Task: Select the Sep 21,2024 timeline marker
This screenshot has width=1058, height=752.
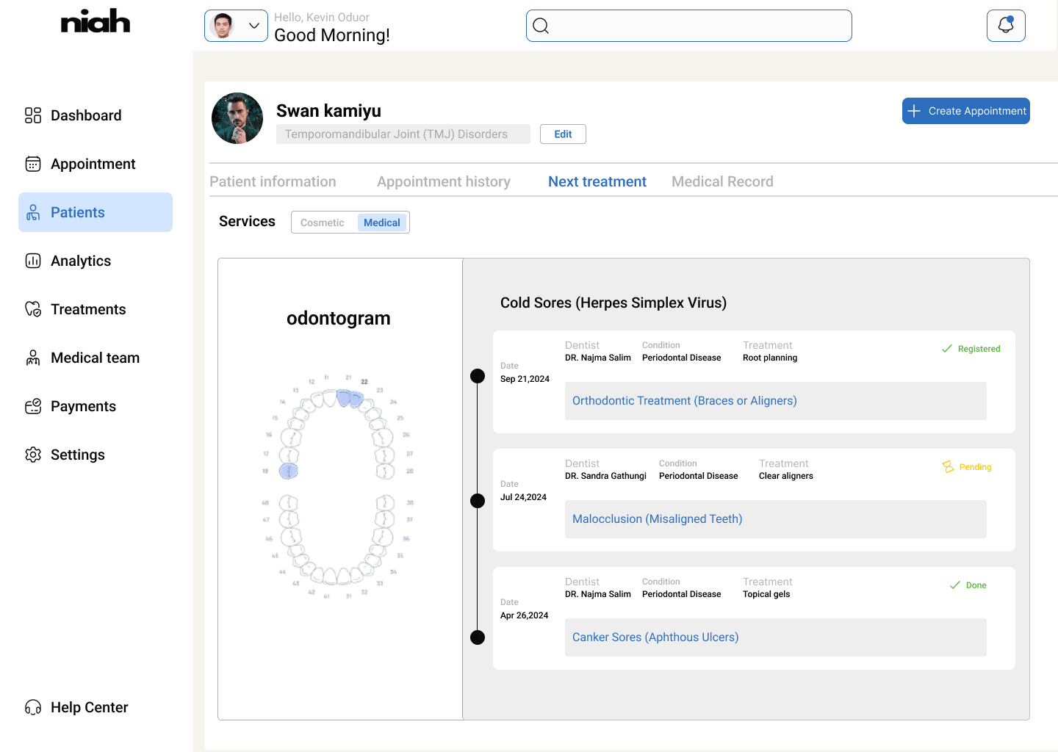Action: [x=478, y=376]
